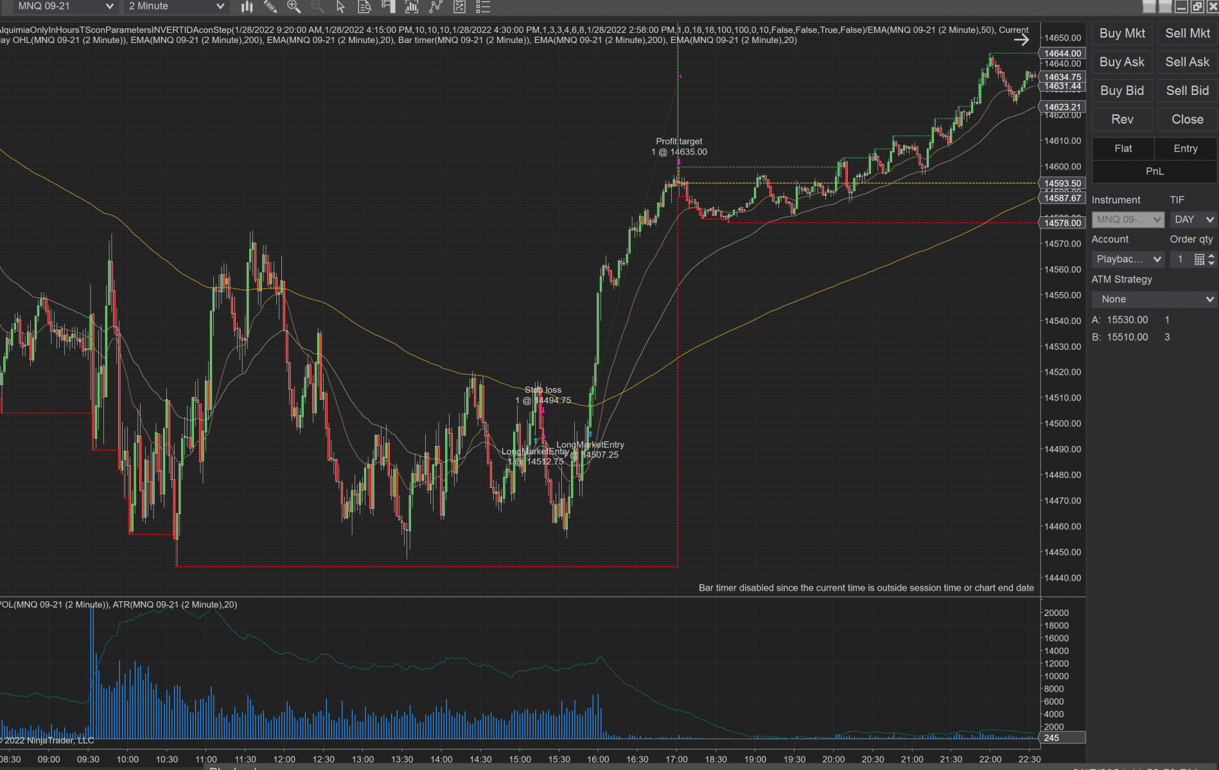Open the 2 Minute interval dropdown
Image resolution: width=1219 pixels, height=770 pixels.
click(176, 6)
